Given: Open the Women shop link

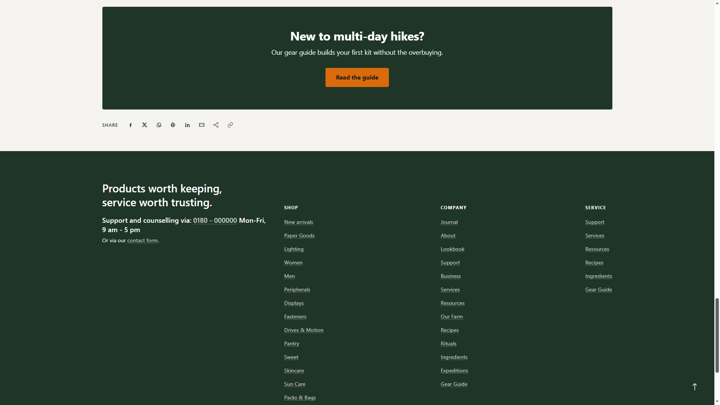Looking at the screenshot, I should 293,263.
